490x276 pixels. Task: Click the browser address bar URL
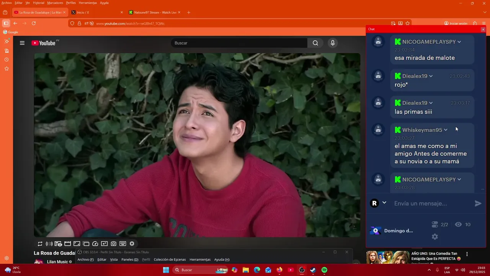click(x=130, y=23)
